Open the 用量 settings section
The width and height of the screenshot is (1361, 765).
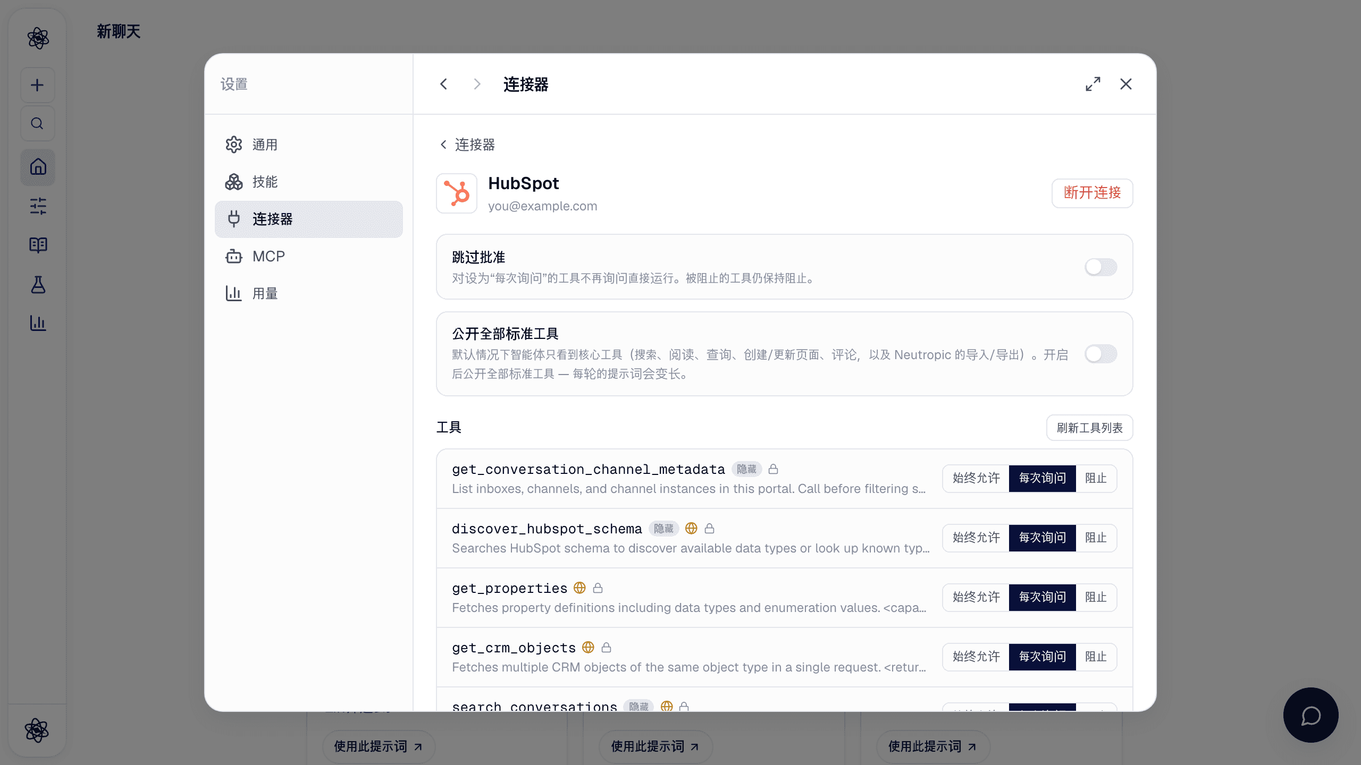pos(308,293)
